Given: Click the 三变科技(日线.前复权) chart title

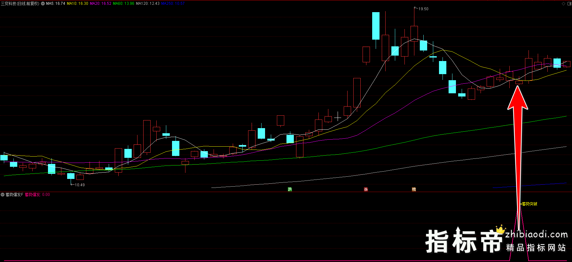Looking at the screenshot, I should 20,4.
